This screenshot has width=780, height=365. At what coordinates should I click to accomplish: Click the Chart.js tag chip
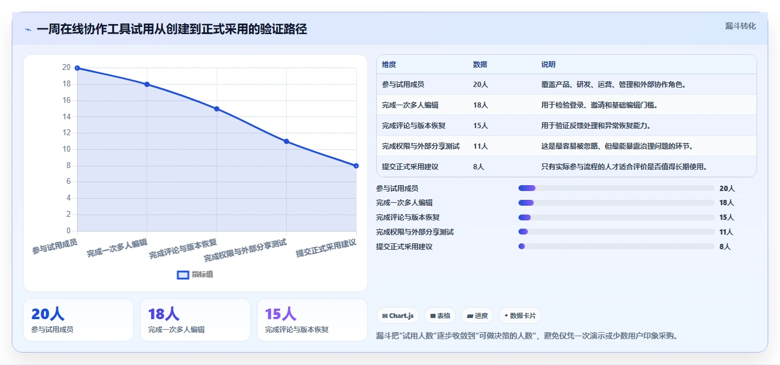(398, 316)
